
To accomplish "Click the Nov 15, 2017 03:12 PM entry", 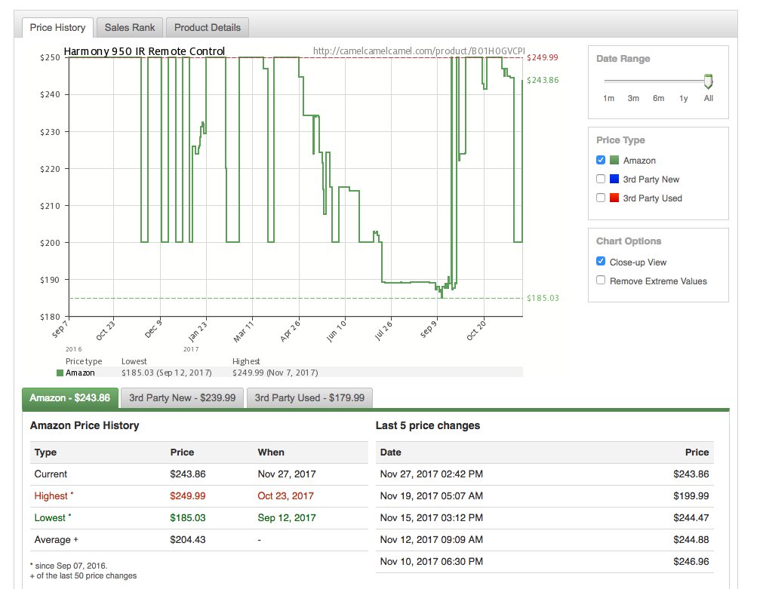I will 432,518.
